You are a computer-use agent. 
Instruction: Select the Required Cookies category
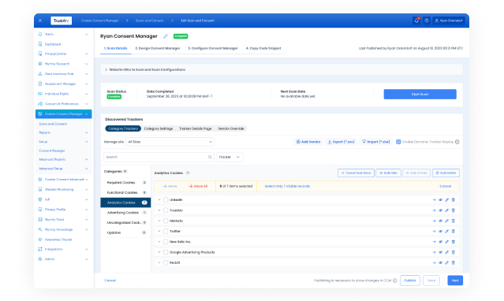click(x=125, y=183)
